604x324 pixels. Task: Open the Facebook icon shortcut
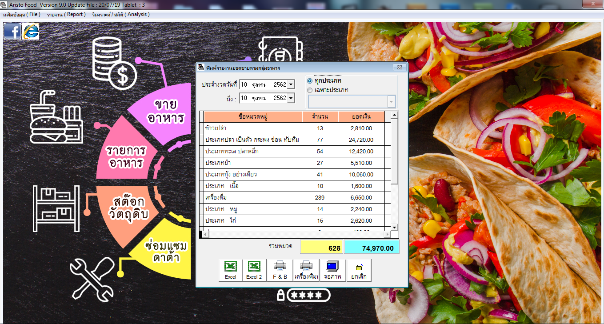(x=12, y=31)
